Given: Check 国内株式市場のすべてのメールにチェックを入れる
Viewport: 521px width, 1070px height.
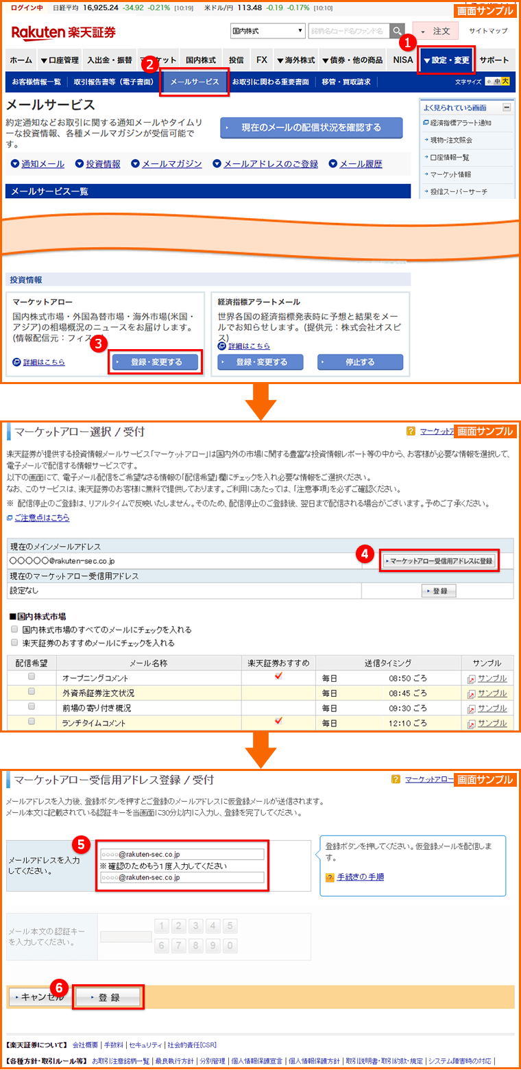Looking at the screenshot, I should tap(14, 629).
